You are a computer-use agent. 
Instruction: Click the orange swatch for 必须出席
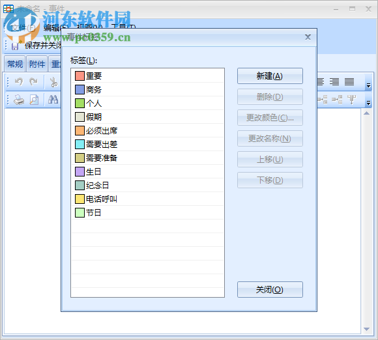pos(80,131)
